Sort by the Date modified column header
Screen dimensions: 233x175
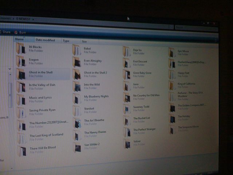coord(48,40)
